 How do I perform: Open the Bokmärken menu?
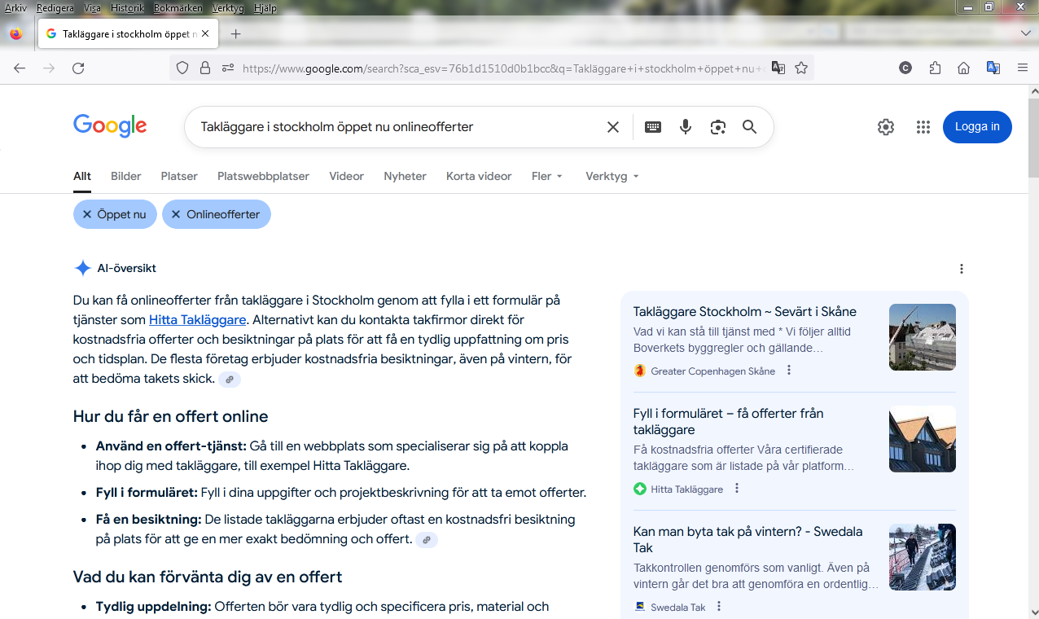[x=176, y=8]
